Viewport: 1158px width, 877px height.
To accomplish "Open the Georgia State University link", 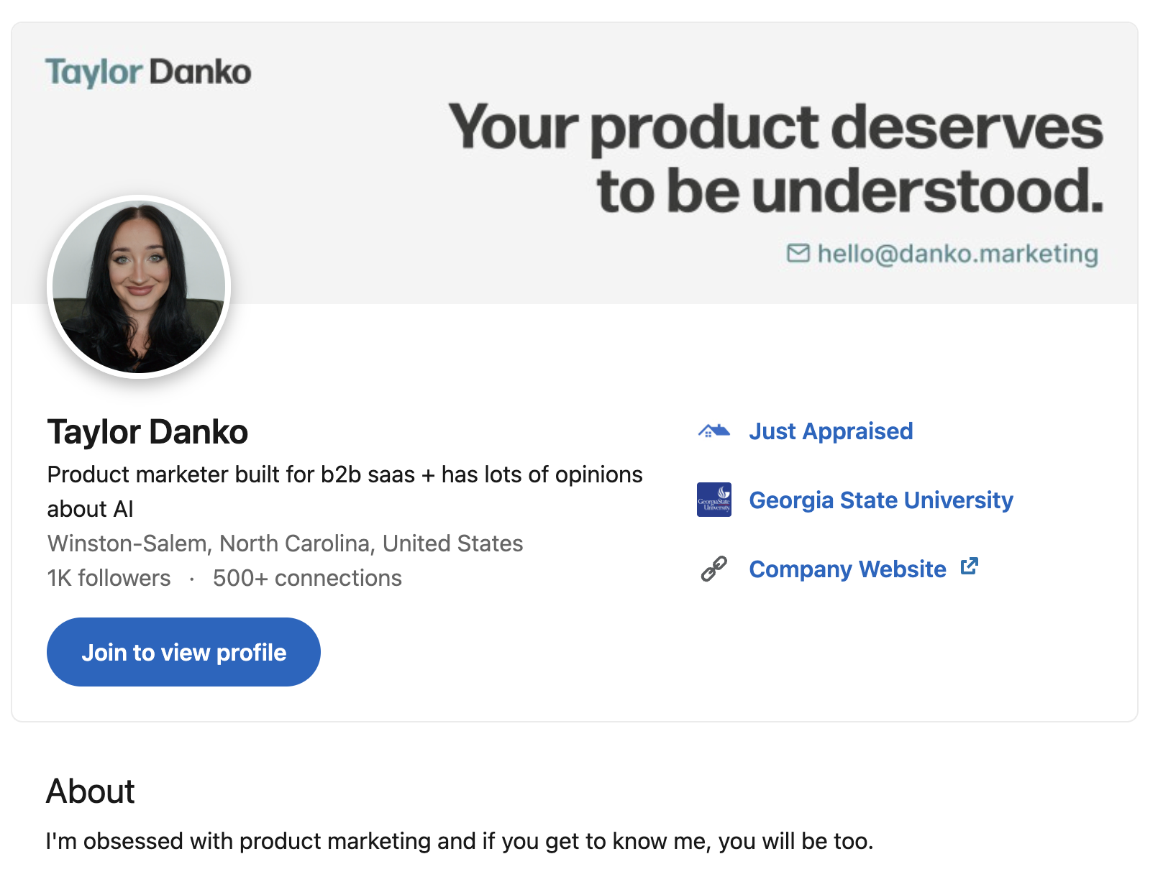I will pos(881,500).
